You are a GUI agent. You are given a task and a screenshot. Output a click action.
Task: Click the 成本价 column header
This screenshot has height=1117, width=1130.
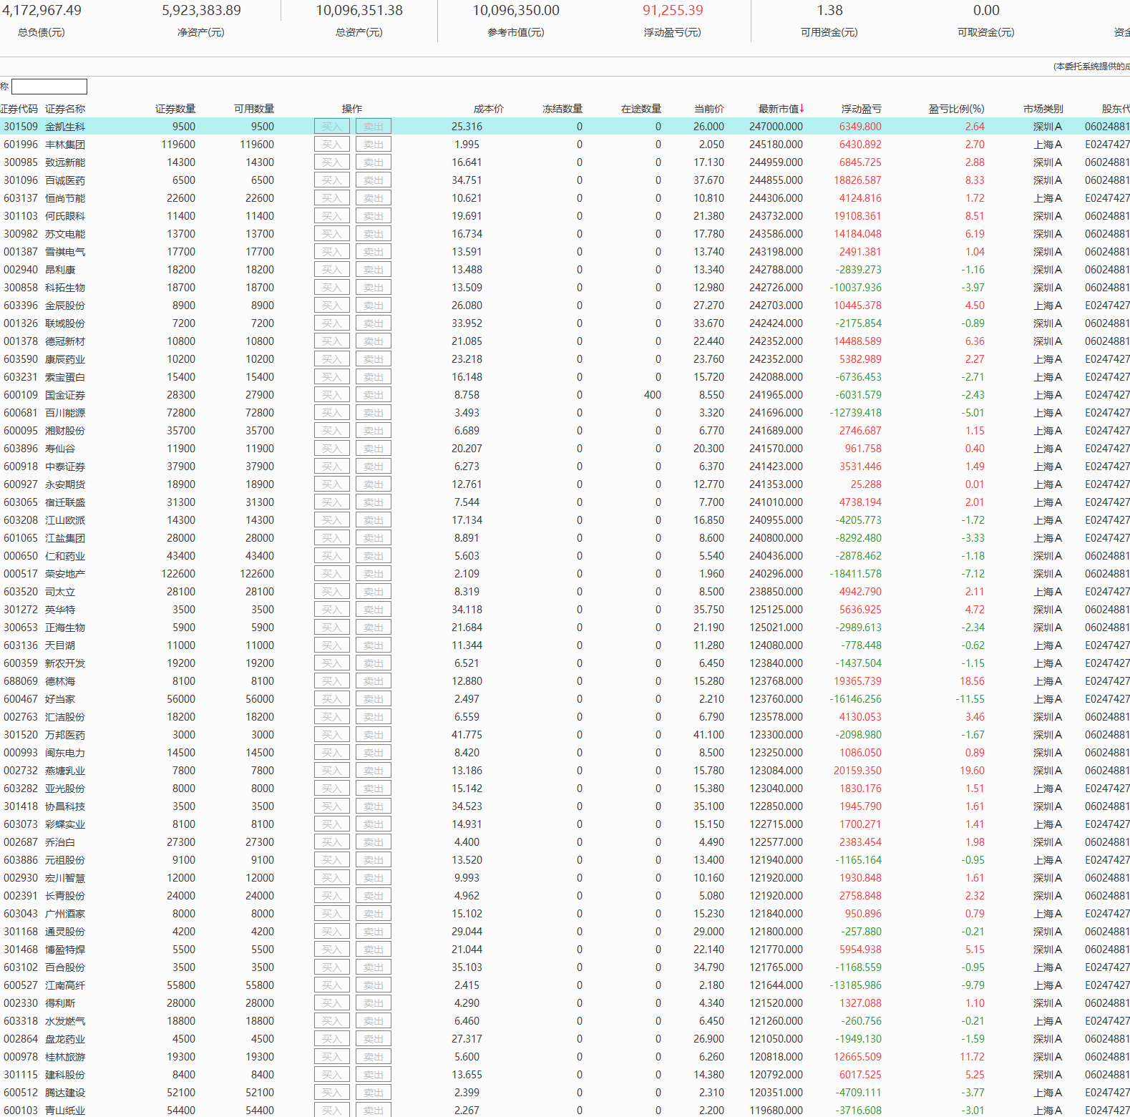tap(489, 109)
